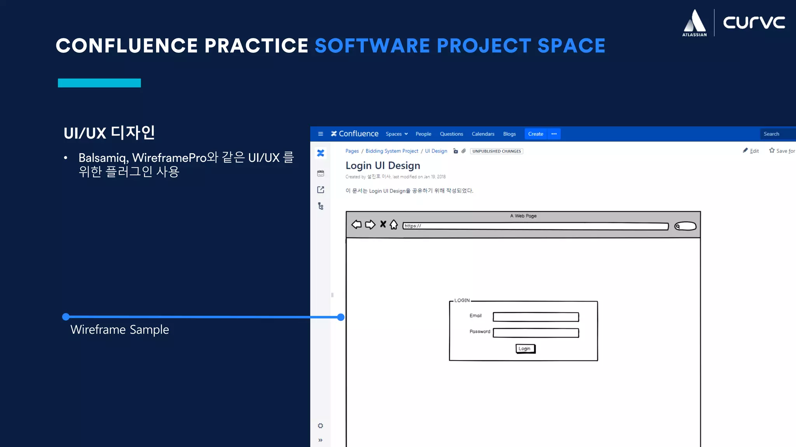The height and width of the screenshot is (447, 796).
Task: Click the wireframe stop X icon
Action: (383, 224)
